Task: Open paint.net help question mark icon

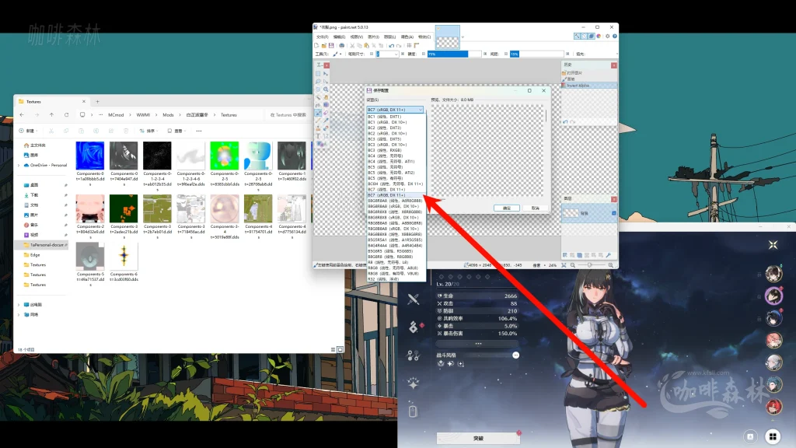Action: pos(615,36)
